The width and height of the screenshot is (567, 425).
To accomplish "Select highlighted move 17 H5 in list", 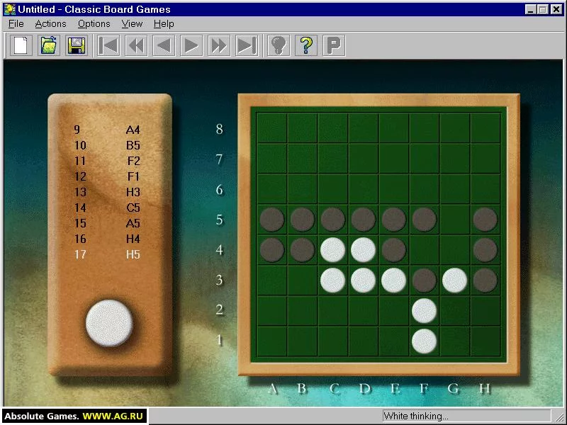I will pos(107,254).
